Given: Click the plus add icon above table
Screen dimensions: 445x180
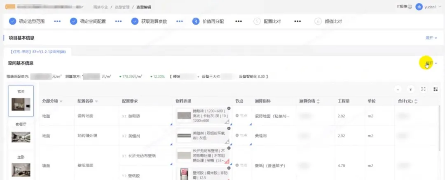Looking at the screenshot, I should [x=398, y=89].
